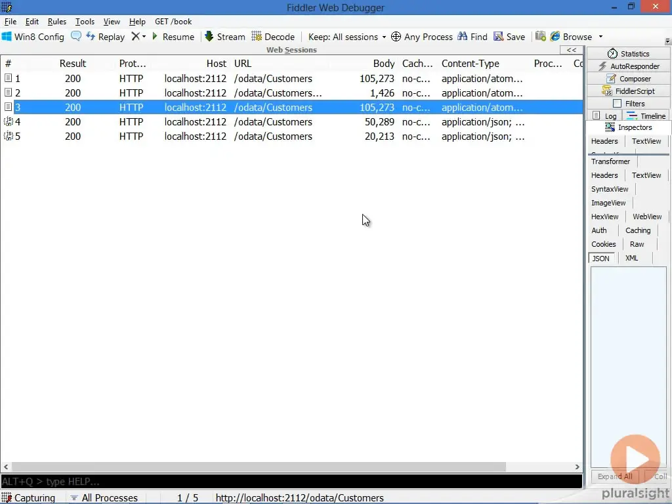This screenshot has height=504, width=672.
Task: Click body size 50,289 in session 4
Action: tap(379, 121)
